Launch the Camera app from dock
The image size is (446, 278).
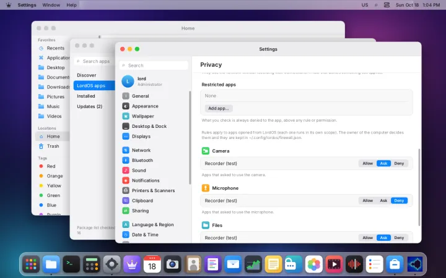172,264
